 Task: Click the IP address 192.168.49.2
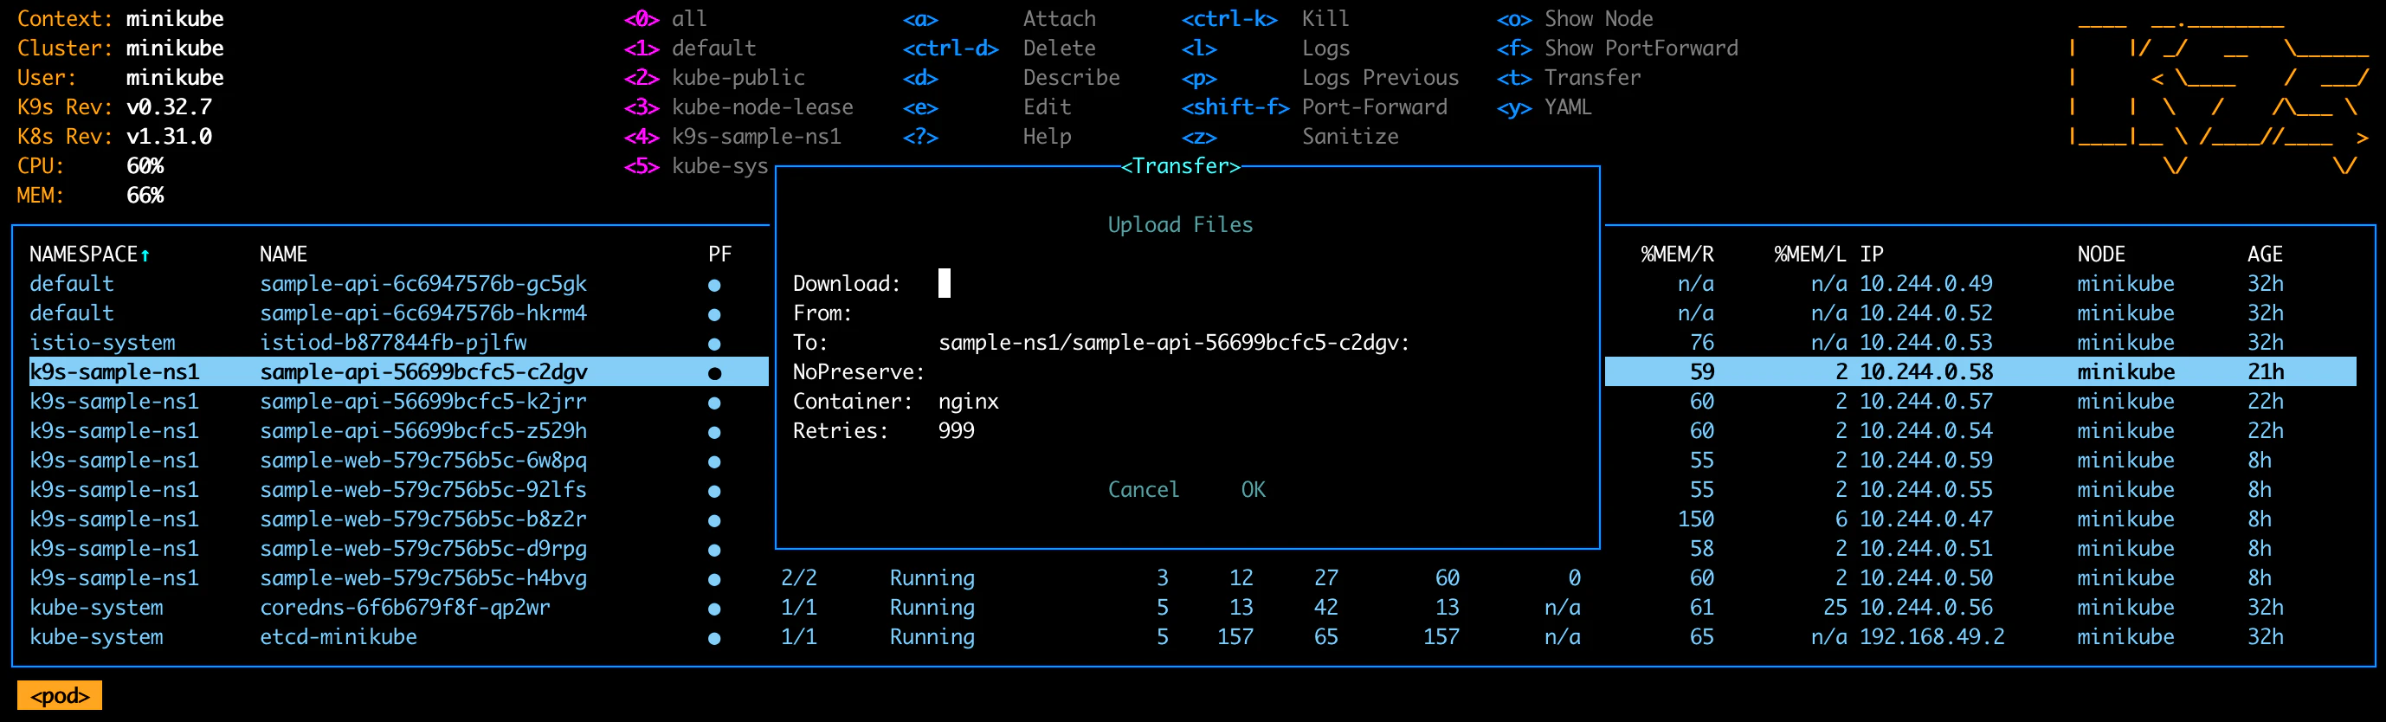pyautogui.click(x=1932, y=637)
